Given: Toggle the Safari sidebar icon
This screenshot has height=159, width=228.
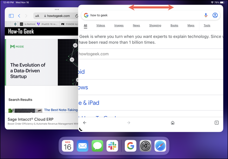Looking at the screenshot, I should tap(11, 16).
